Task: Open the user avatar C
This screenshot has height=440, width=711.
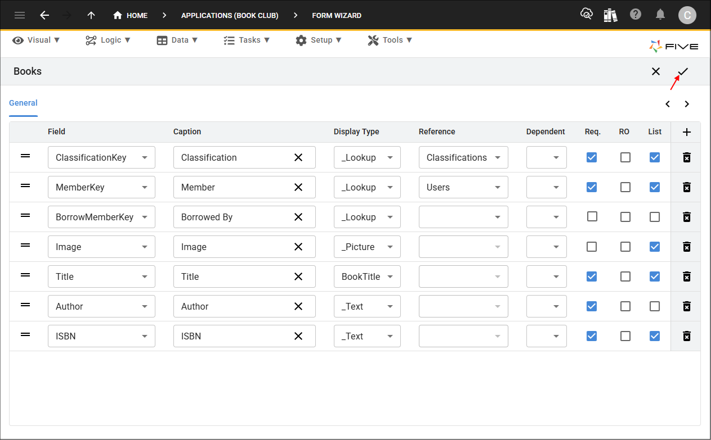Action: point(687,15)
